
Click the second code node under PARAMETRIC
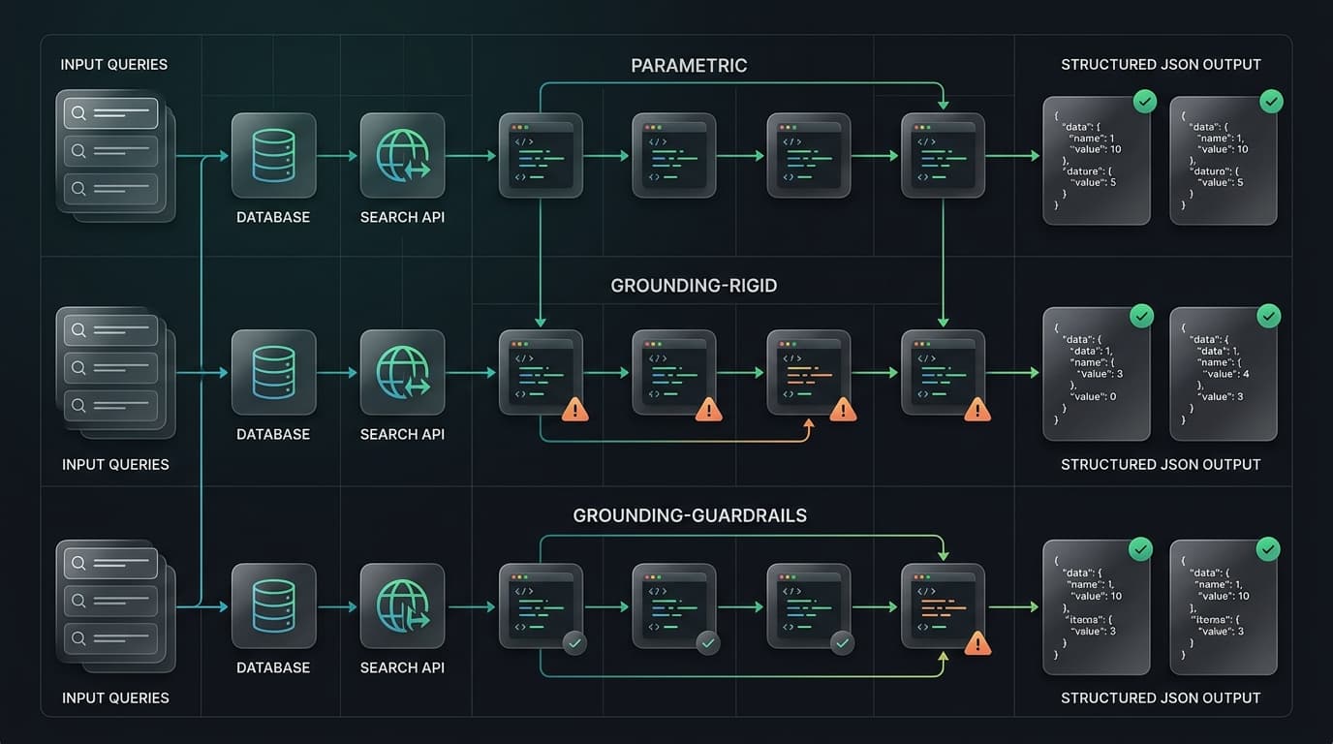tap(674, 156)
